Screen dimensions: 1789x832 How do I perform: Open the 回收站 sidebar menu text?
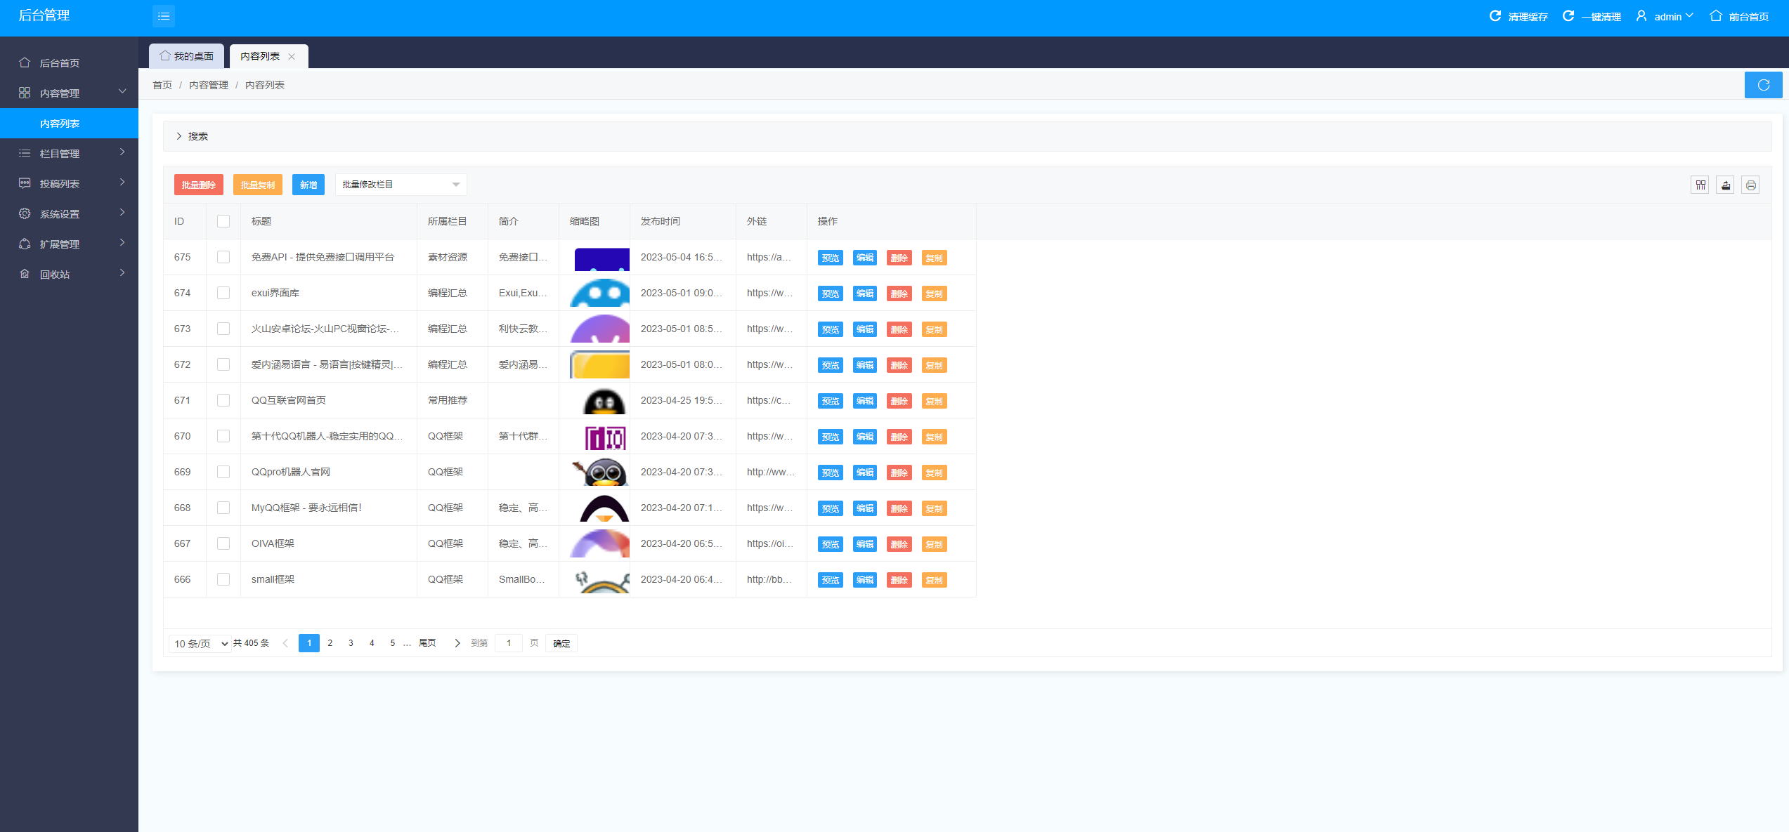click(55, 275)
